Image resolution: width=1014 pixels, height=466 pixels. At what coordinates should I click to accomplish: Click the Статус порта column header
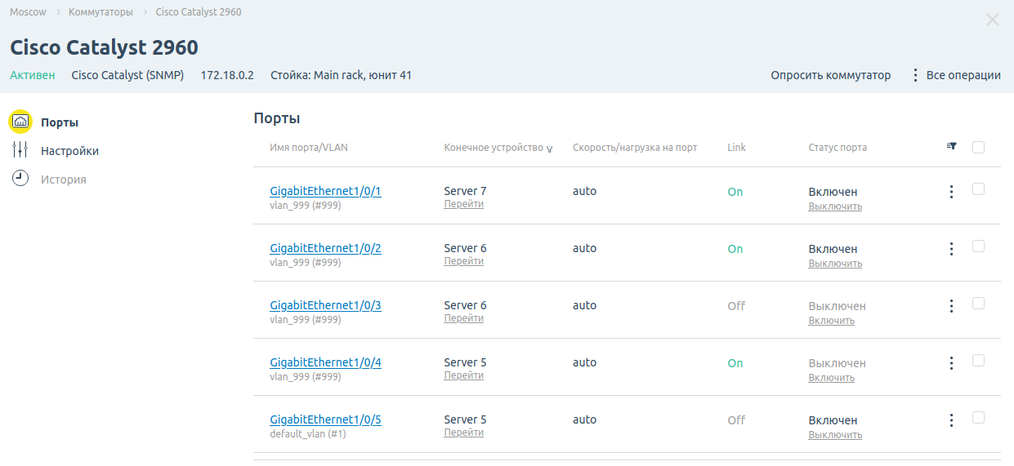click(838, 148)
